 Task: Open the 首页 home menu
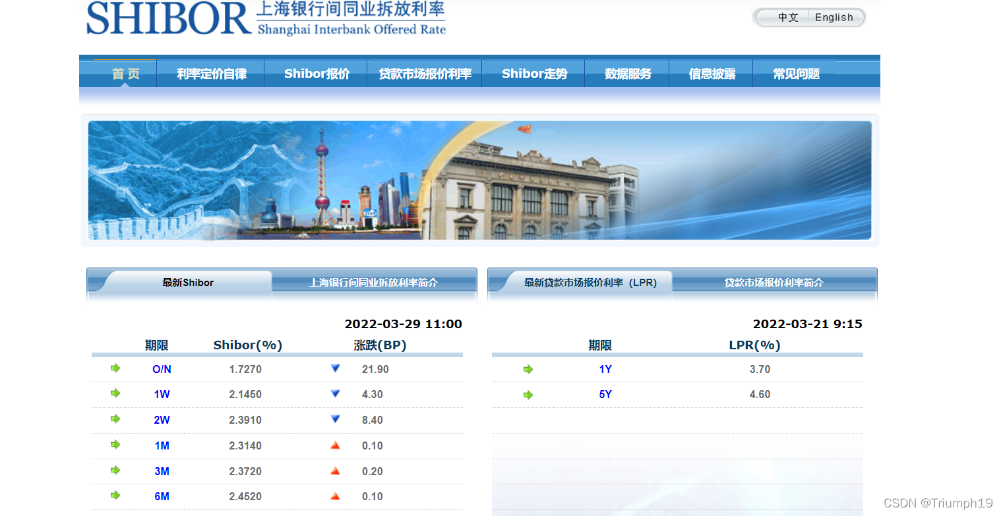pyautogui.click(x=125, y=74)
